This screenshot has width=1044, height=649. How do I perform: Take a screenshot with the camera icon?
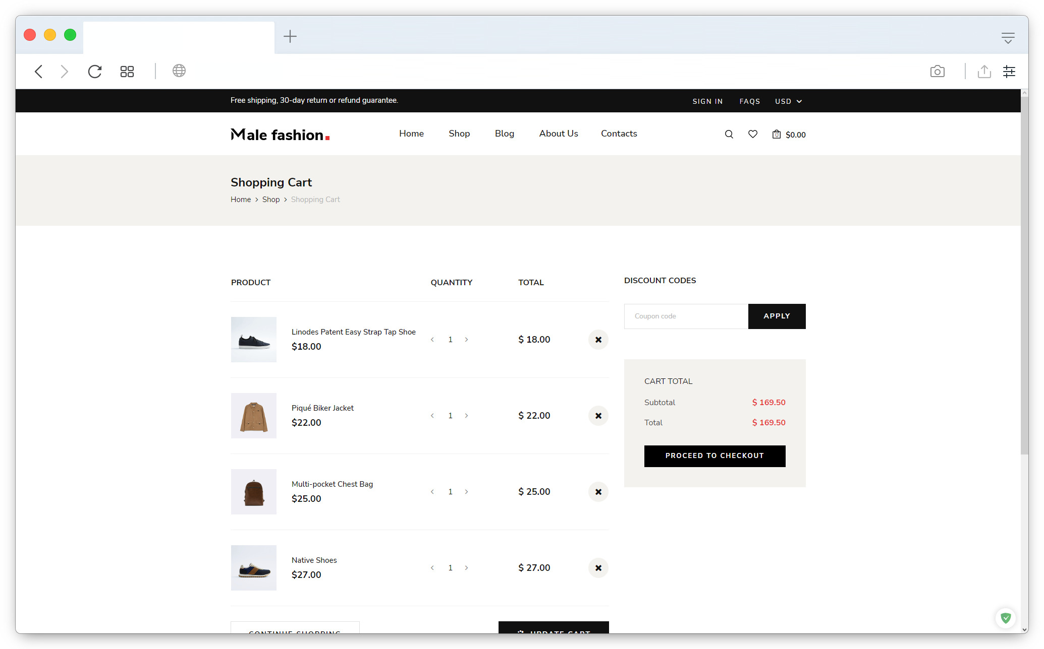click(938, 72)
